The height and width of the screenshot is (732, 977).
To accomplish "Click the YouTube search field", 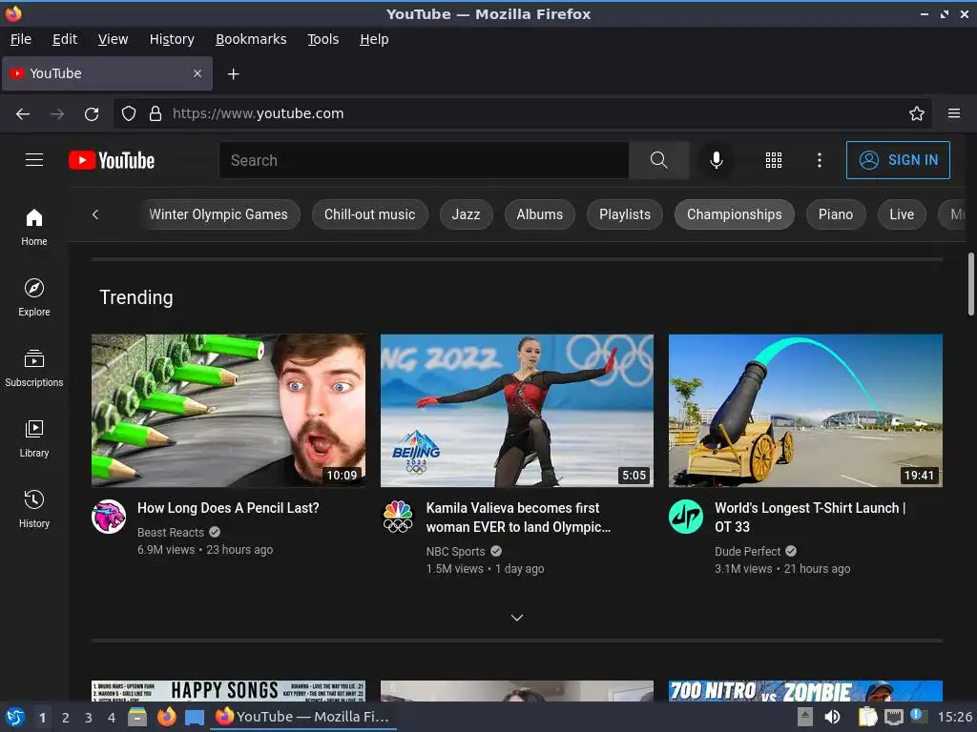I will (424, 160).
